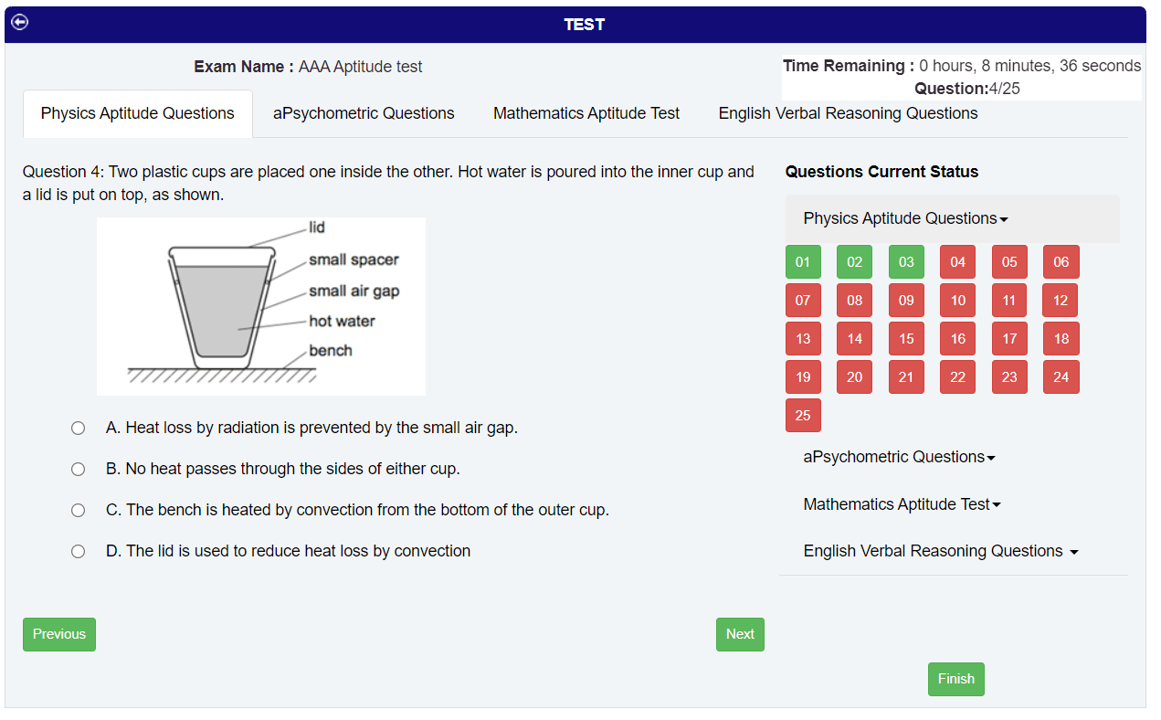1161x720 pixels.
Task: Pick option D about the lid
Action: pyautogui.click(x=79, y=551)
